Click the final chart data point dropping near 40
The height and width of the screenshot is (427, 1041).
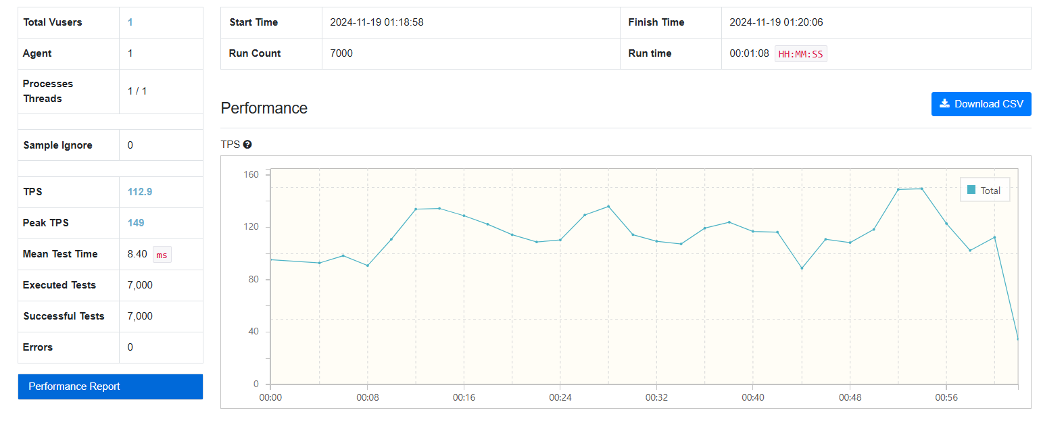coord(1018,338)
